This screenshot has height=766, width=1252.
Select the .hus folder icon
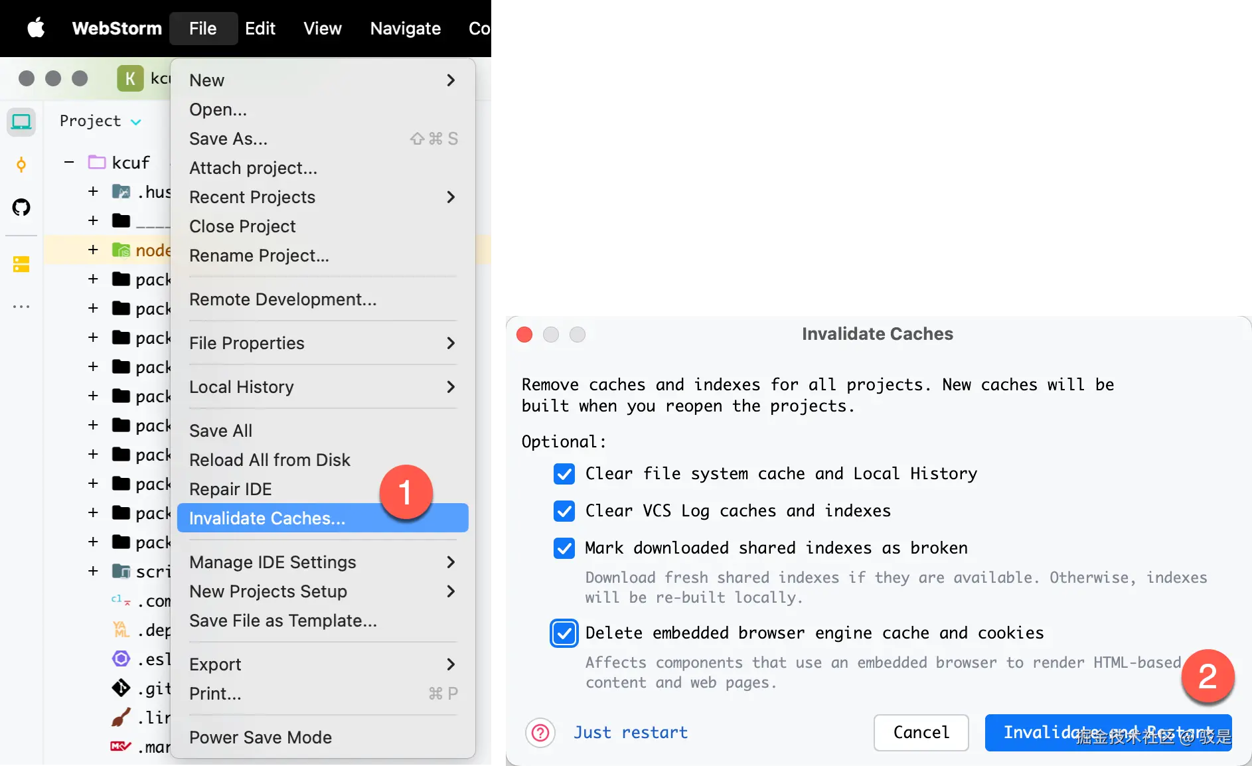pos(121,191)
